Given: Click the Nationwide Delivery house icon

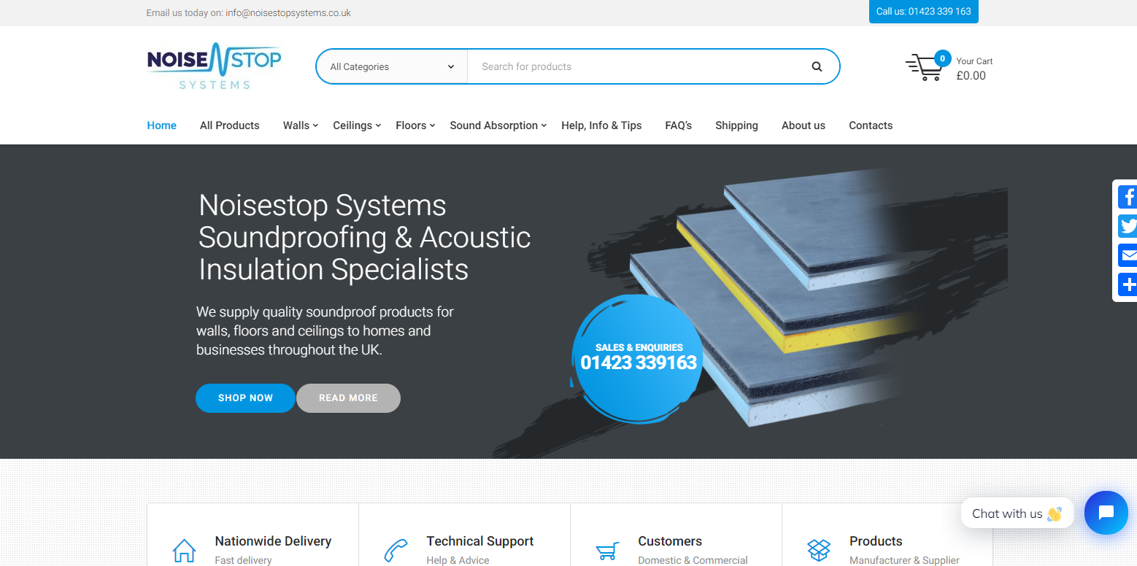Looking at the screenshot, I should click(x=184, y=550).
